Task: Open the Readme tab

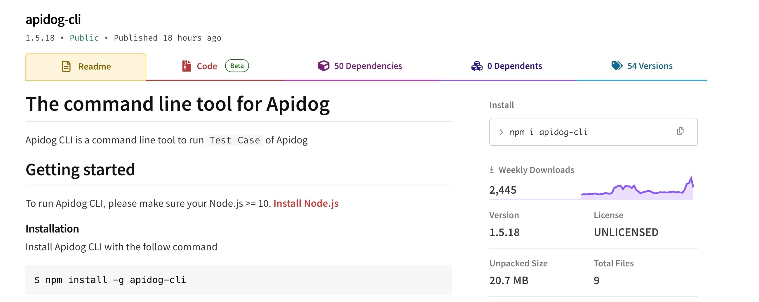Action: click(86, 67)
